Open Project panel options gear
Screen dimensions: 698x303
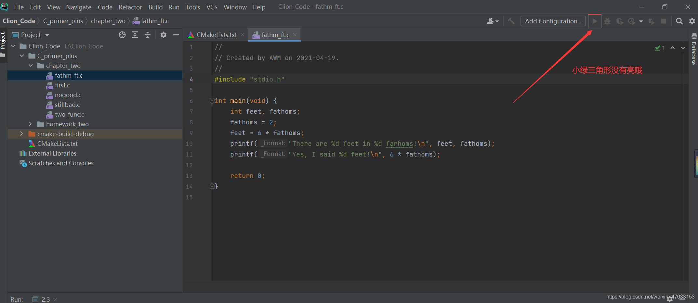pyautogui.click(x=164, y=35)
